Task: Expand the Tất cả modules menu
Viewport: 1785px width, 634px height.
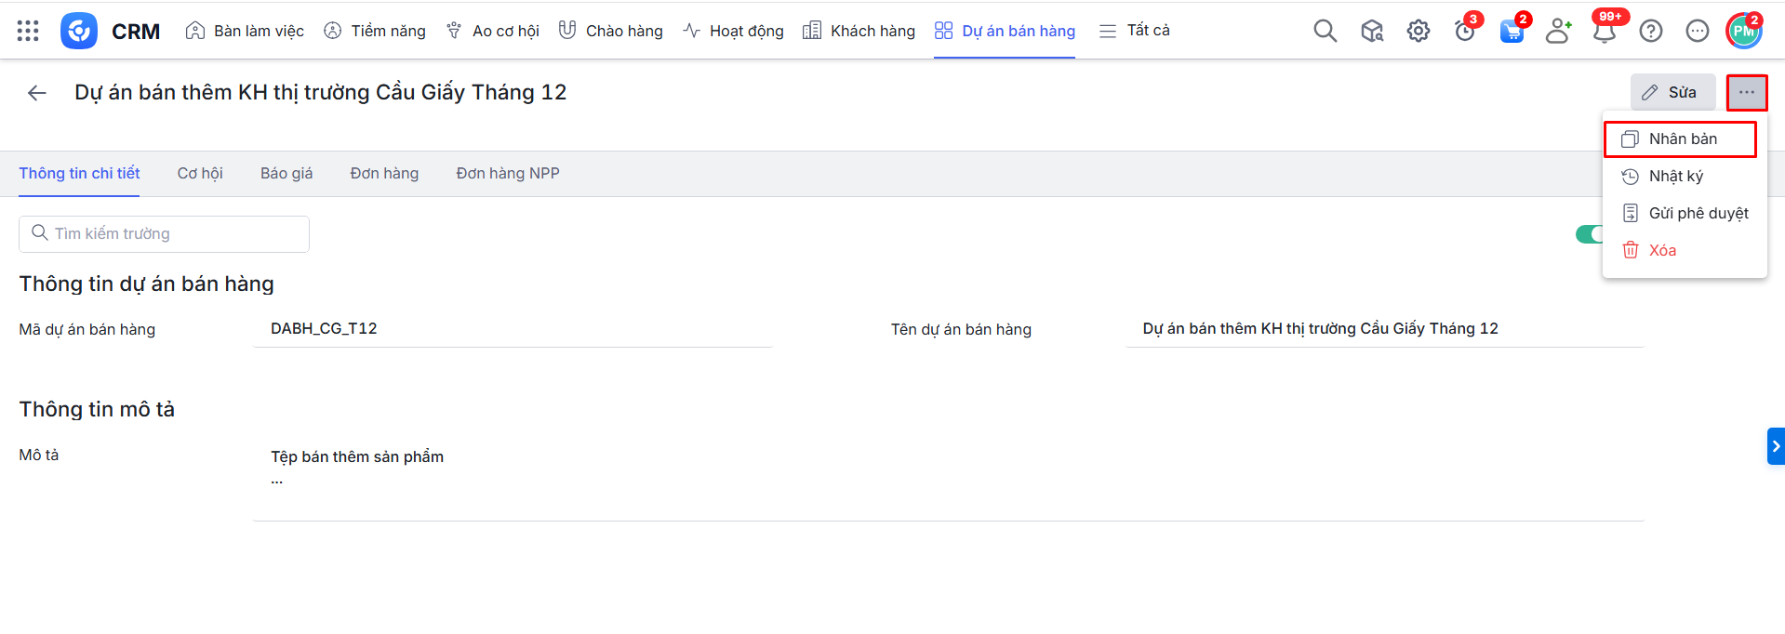Action: [x=1135, y=31]
